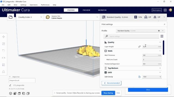Switch to front view cube icon
This screenshot has height=97, width=174.
click(15, 93)
